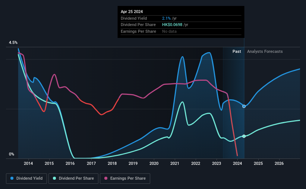Click the Apr 25 2024 tooltip date

(132, 12)
